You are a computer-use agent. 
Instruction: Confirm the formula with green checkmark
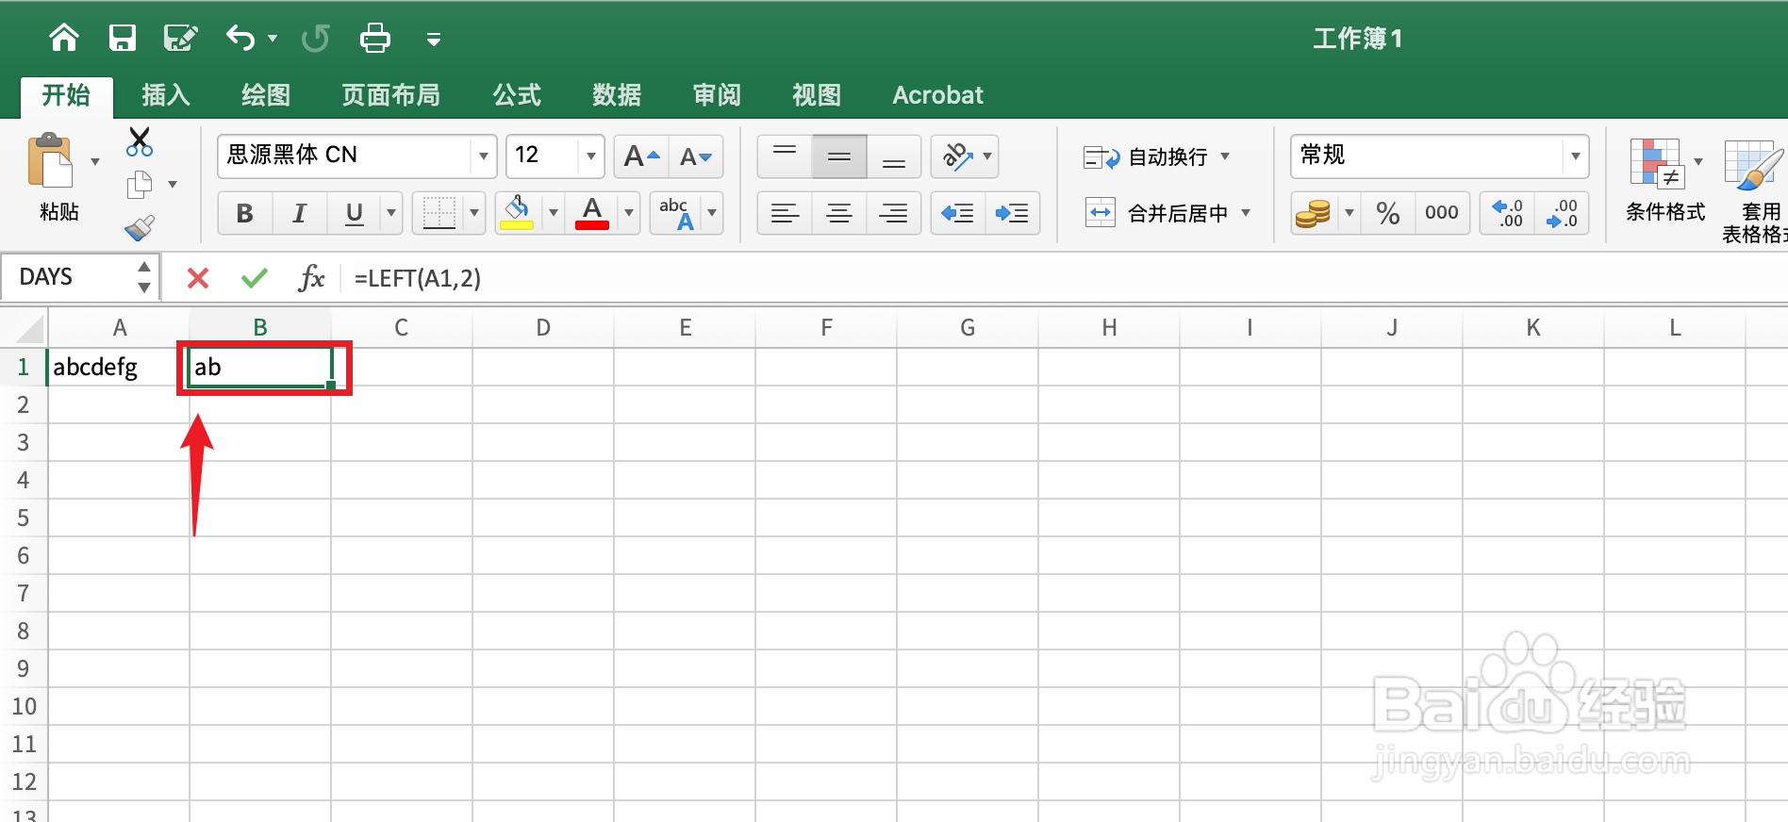coord(255,278)
